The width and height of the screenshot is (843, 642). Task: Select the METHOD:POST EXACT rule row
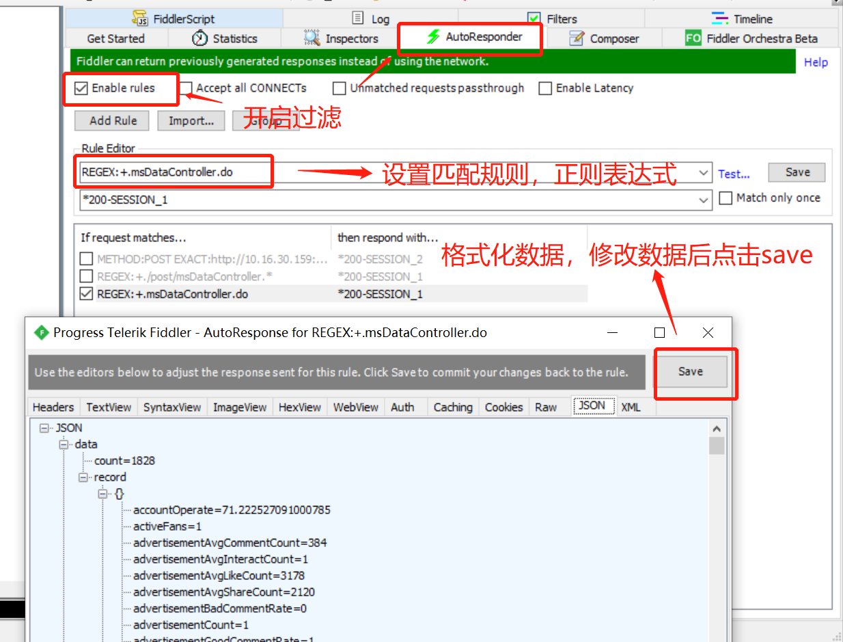pos(333,259)
